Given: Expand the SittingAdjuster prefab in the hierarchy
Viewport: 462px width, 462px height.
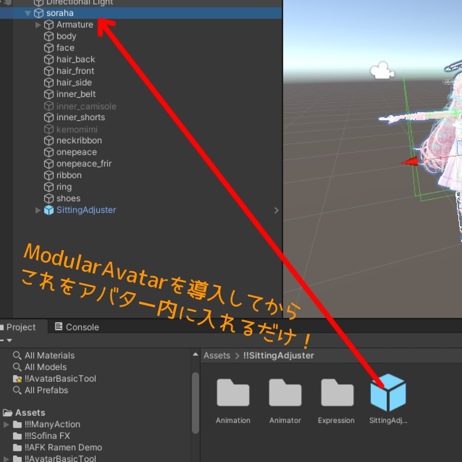Looking at the screenshot, I should point(38,210).
